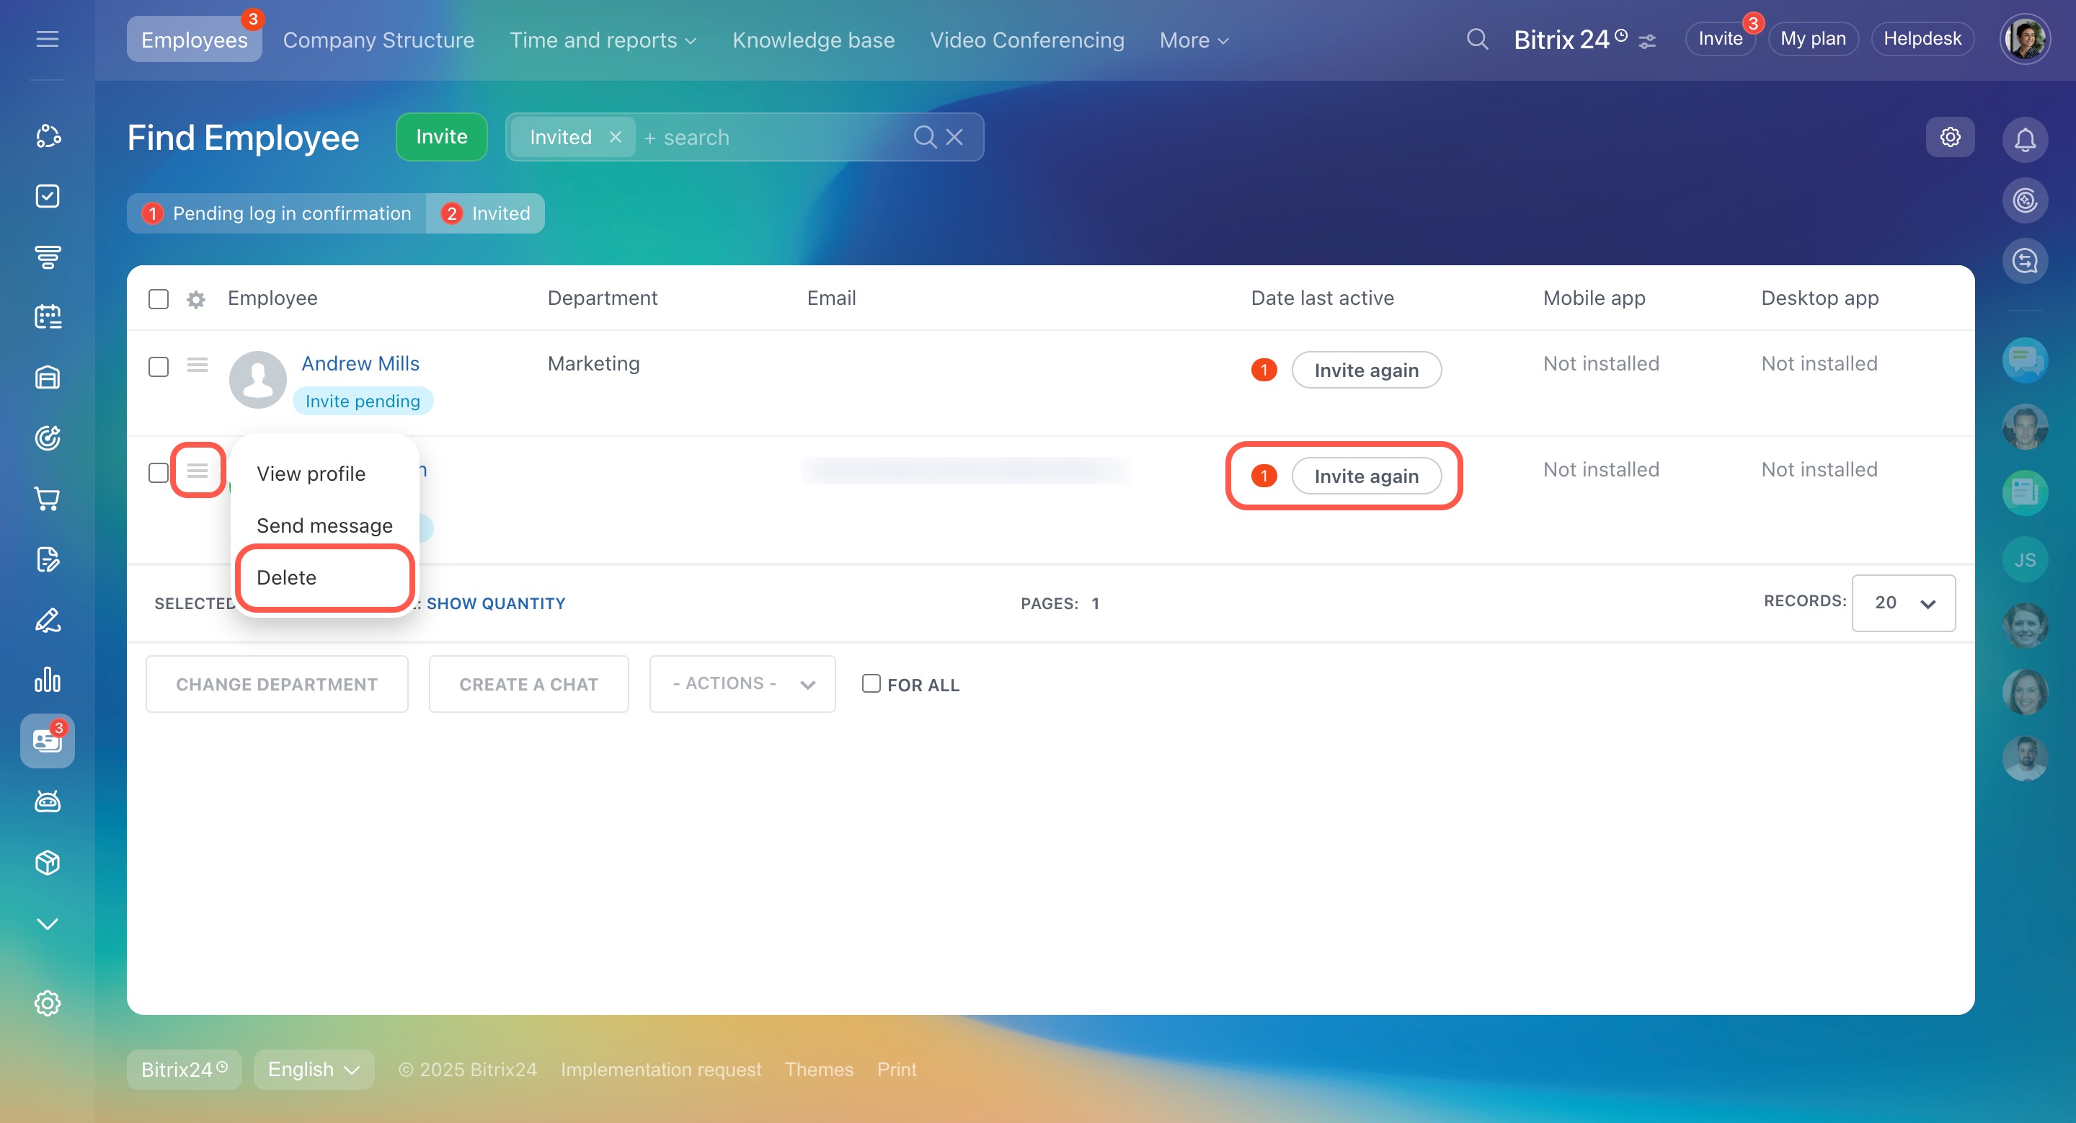This screenshot has width=2076, height=1123.
Task: Click the top bar search magnifier
Action: [1476, 39]
